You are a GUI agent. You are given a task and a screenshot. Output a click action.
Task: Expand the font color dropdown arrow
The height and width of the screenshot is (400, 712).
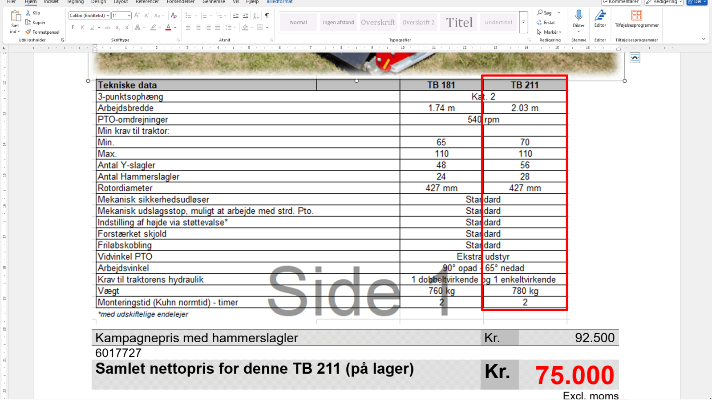tap(174, 27)
